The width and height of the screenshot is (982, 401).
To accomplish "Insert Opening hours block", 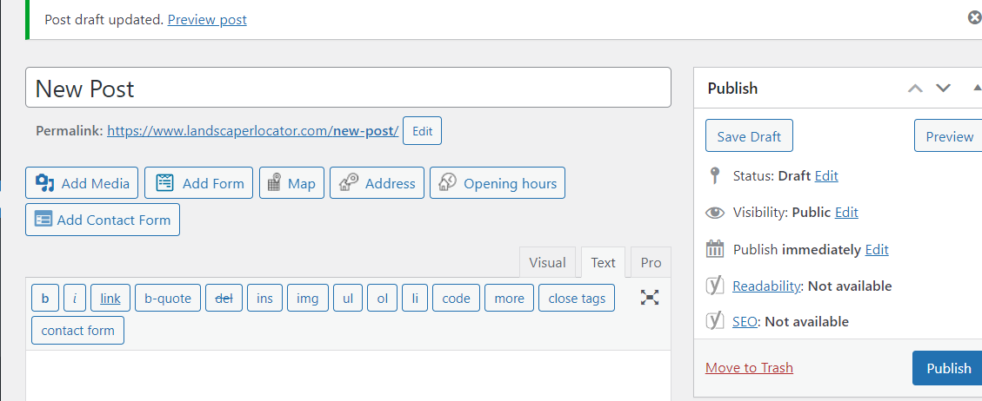I will [497, 183].
